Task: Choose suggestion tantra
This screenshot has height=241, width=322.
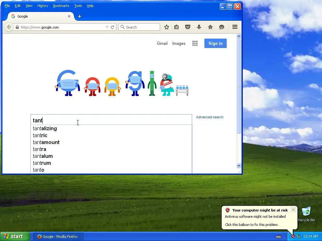Action: tap(111, 149)
